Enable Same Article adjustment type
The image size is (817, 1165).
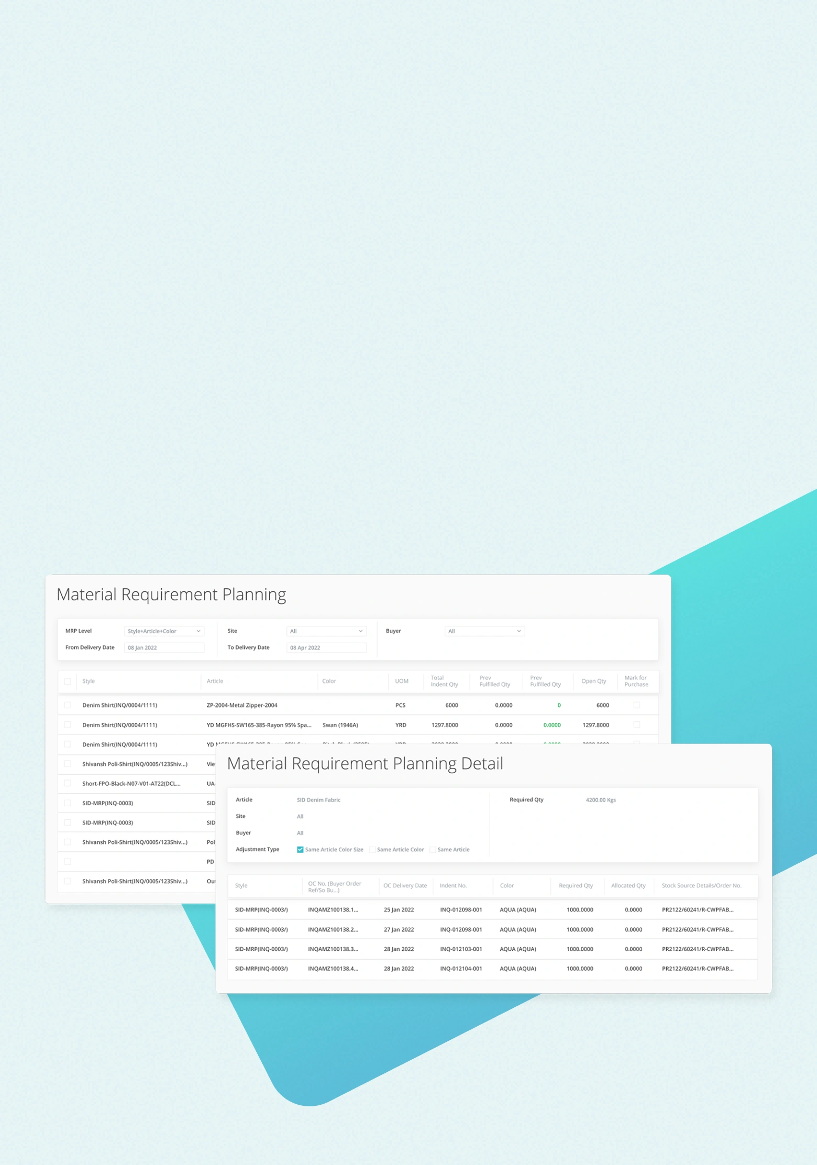coord(433,850)
